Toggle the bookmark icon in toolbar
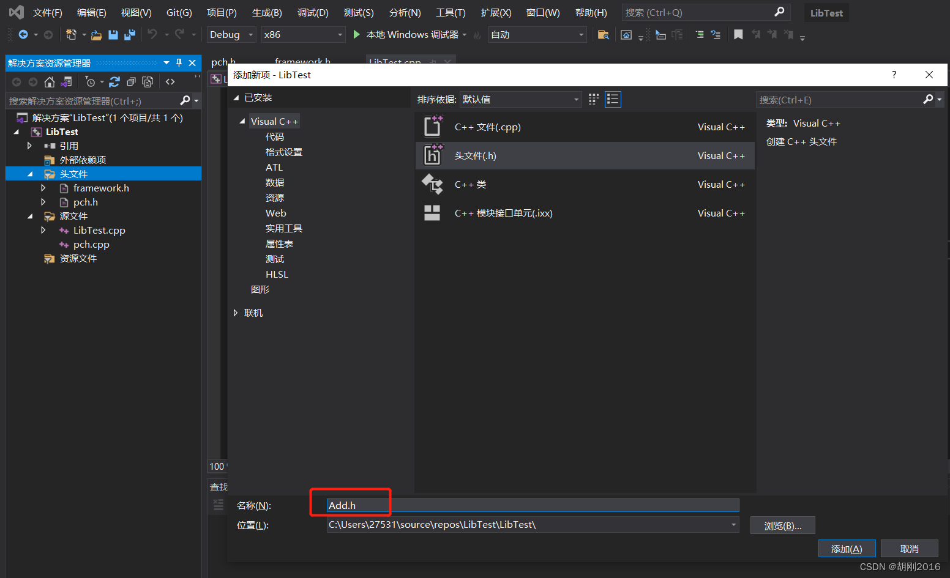 tap(738, 35)
